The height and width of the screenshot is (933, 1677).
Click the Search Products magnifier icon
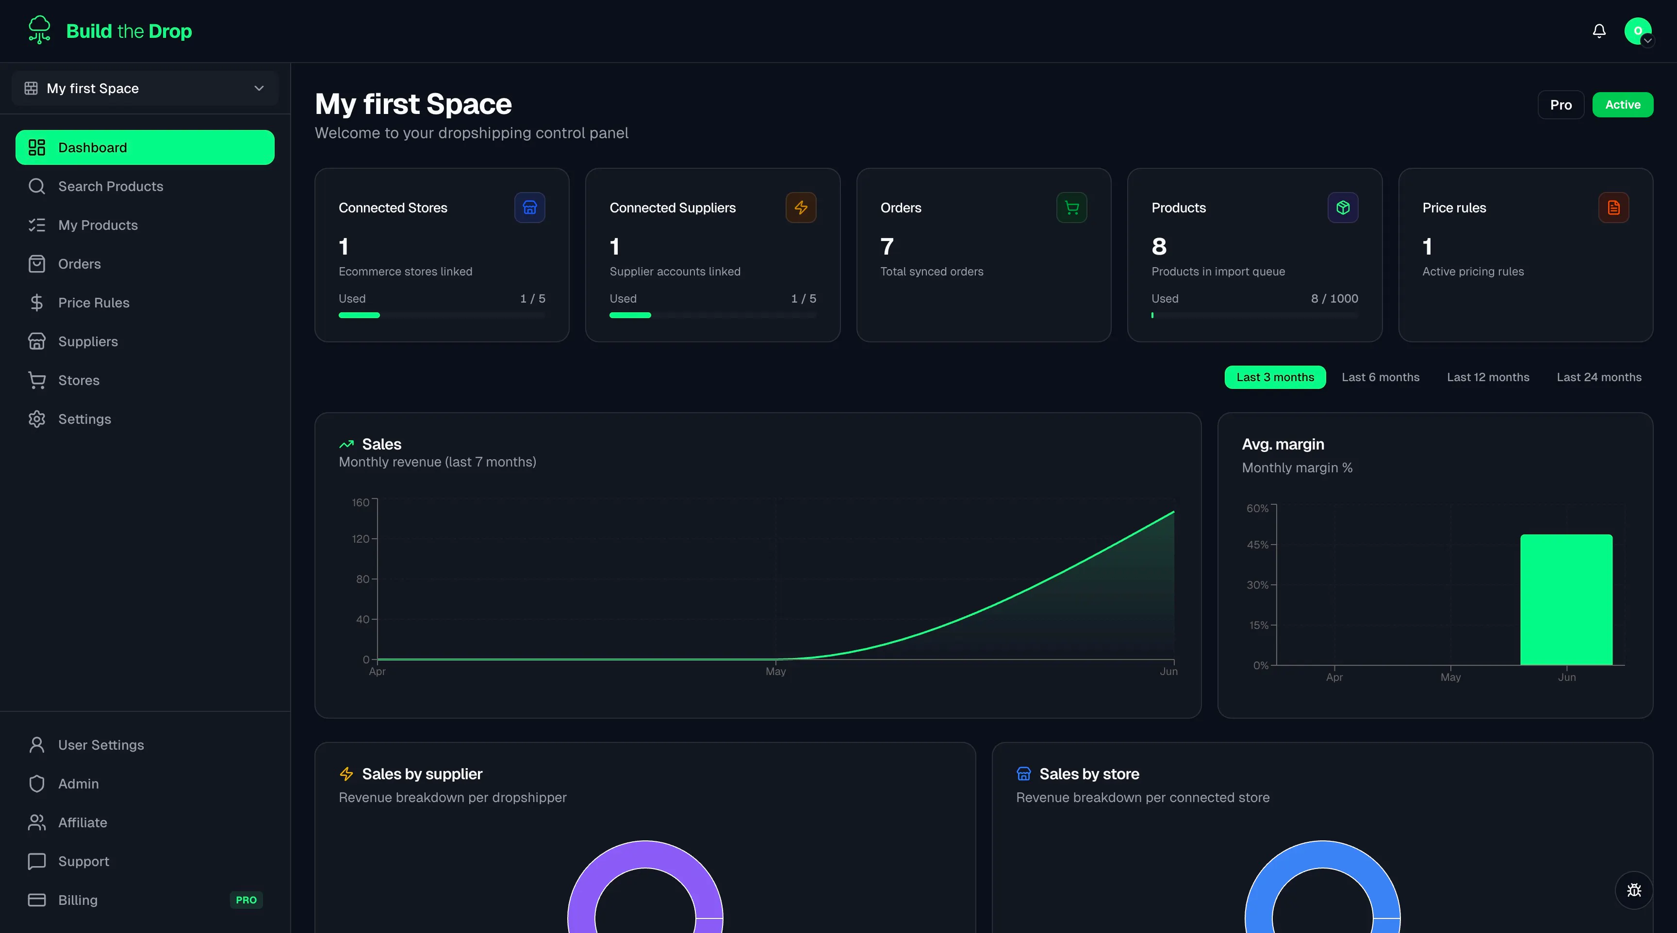[x=37, y=186]
